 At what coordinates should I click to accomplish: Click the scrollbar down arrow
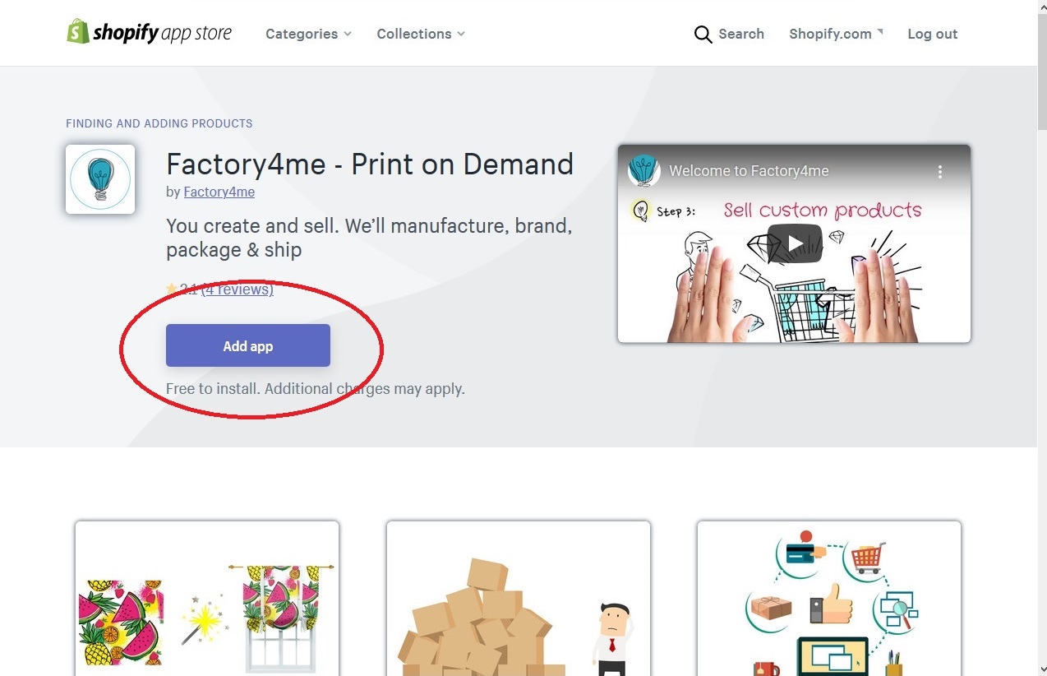coord(1041,669)
